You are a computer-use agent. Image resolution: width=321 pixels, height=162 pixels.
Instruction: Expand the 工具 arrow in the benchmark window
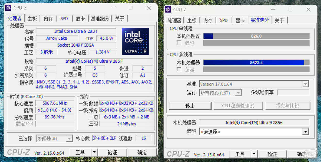[254, 154]
